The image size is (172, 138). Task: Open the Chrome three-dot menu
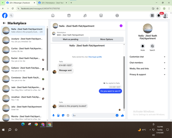point(169,8)
